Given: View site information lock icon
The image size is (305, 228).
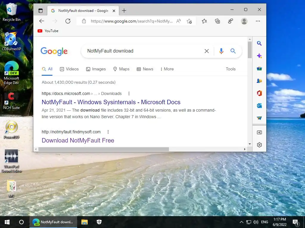Looking at the screenshot, I should 84,21.
